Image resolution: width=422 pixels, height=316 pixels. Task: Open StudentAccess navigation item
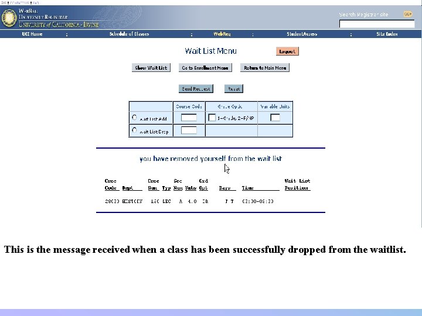point(302,34)
